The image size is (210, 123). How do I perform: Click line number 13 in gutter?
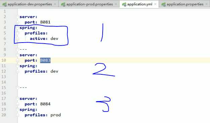(x=4, y=77)
